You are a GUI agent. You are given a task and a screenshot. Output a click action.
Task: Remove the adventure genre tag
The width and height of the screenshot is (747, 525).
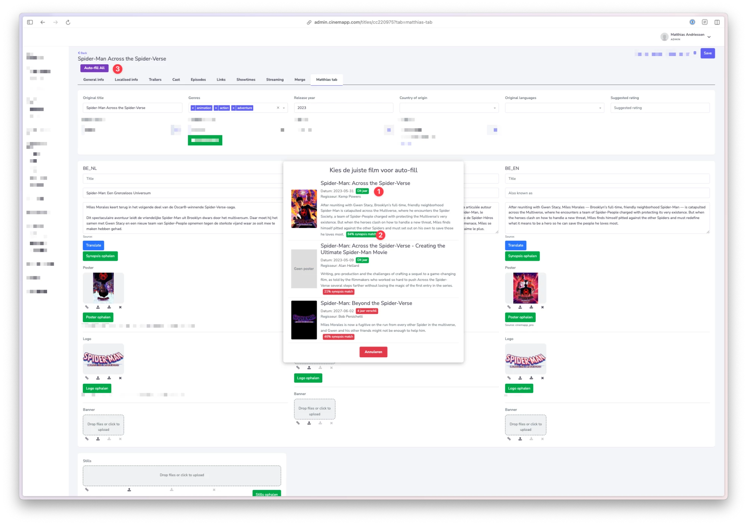coord(233,108)
